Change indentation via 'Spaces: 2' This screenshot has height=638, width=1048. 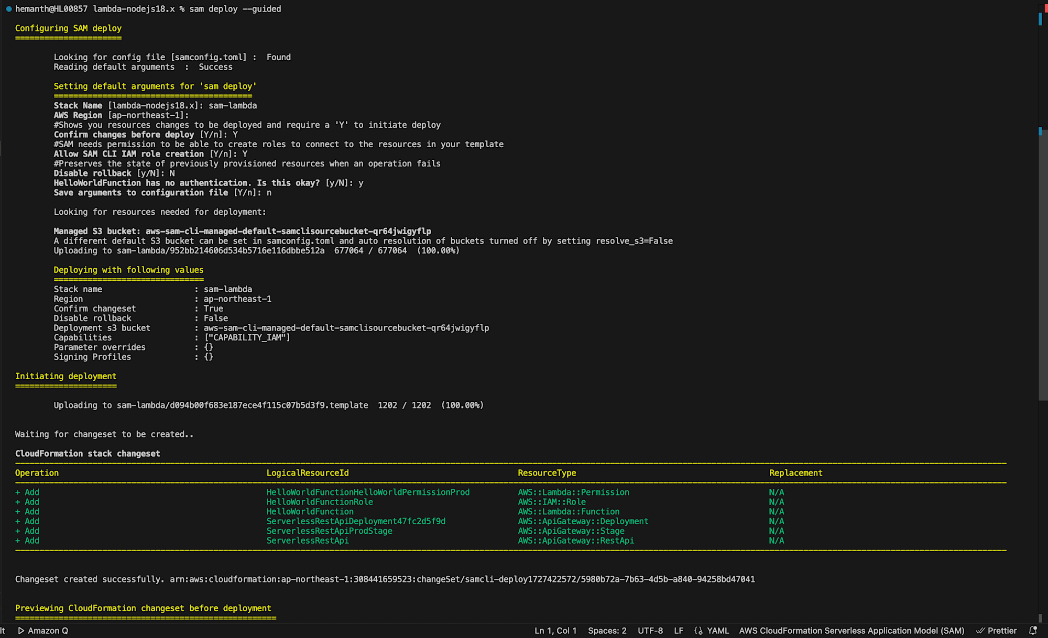click(x=607, y=631)
